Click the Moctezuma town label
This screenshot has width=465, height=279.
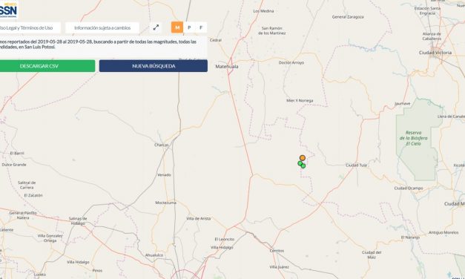coord(166,203)
